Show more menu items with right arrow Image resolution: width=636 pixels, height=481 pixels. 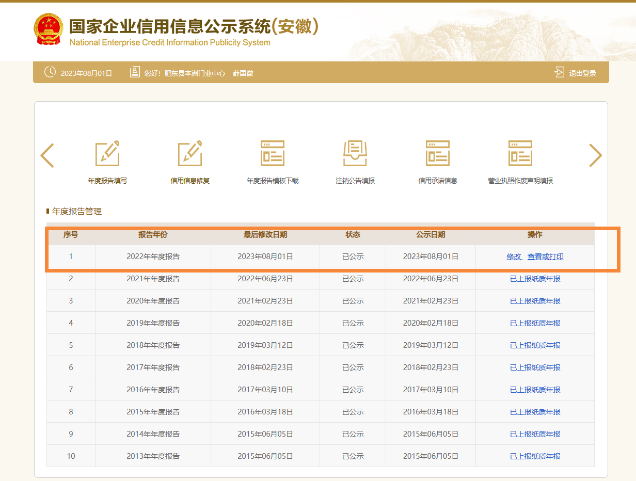click(x=596, y=155)
